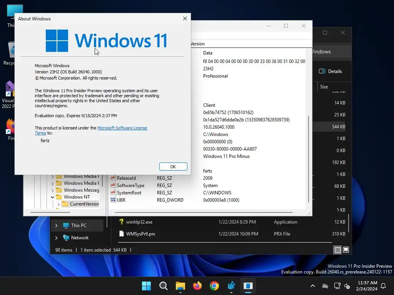Viewport: 394px width, 295px height.
Task: Expand the CurrentVersion registry key
Action: pos(58,204)
